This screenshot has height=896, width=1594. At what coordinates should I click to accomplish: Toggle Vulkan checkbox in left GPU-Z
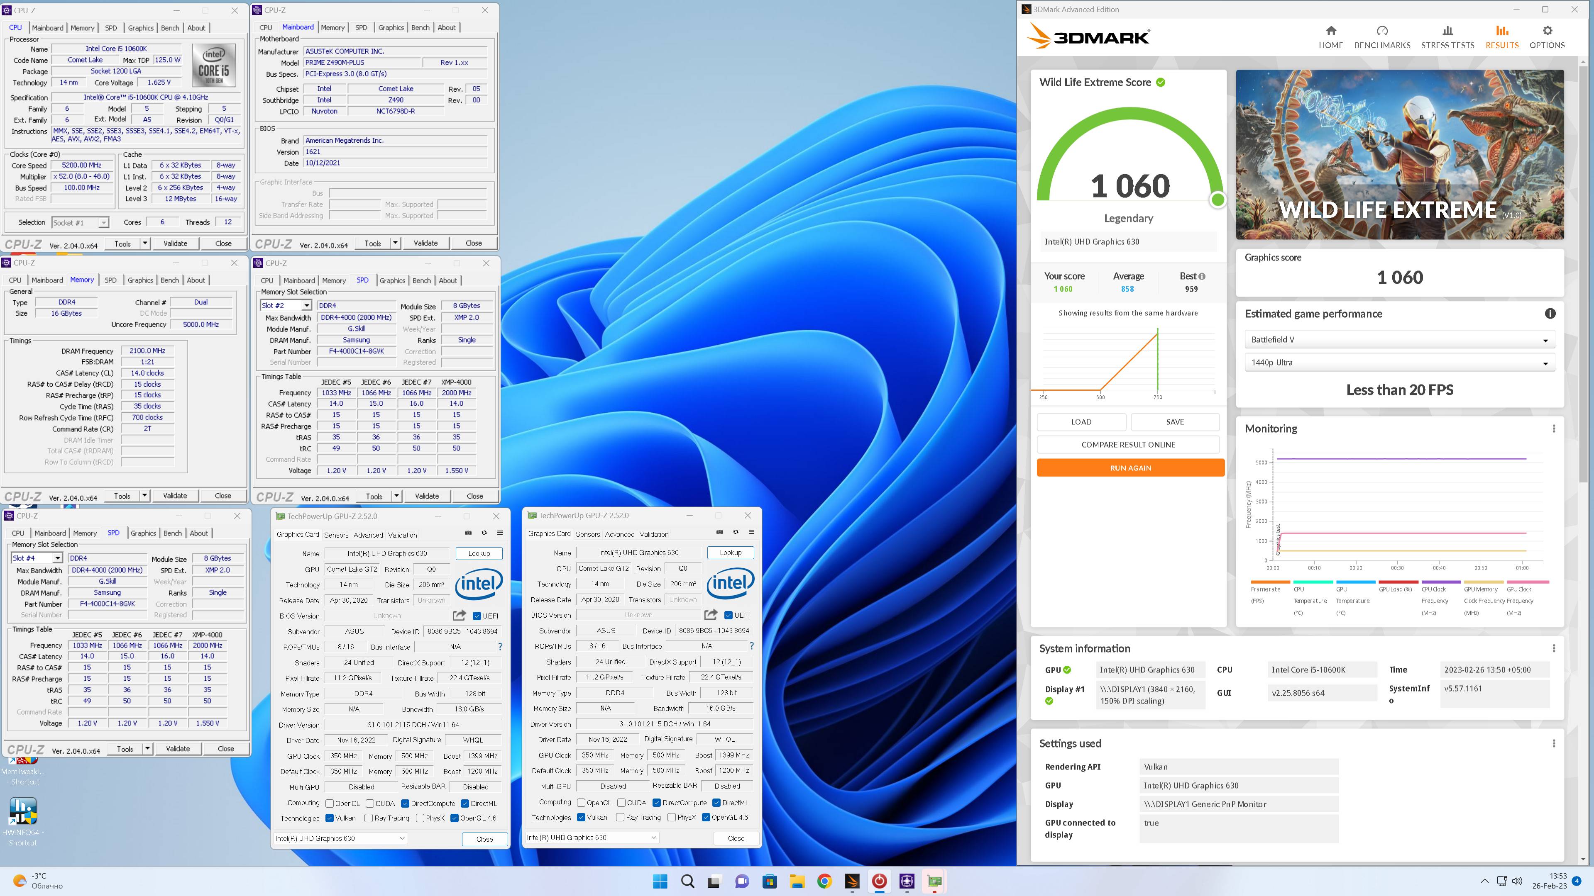pos(330,818)
